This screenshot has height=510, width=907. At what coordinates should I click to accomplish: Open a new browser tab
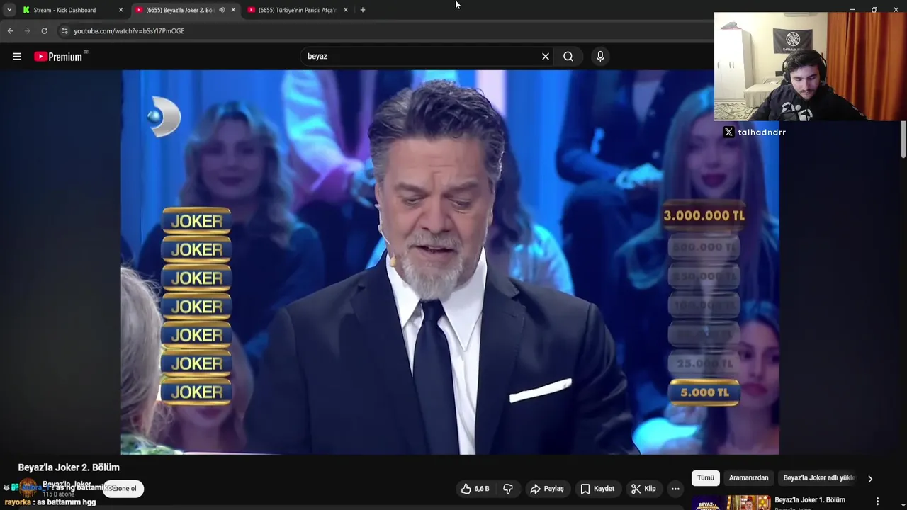click(363, 10)
